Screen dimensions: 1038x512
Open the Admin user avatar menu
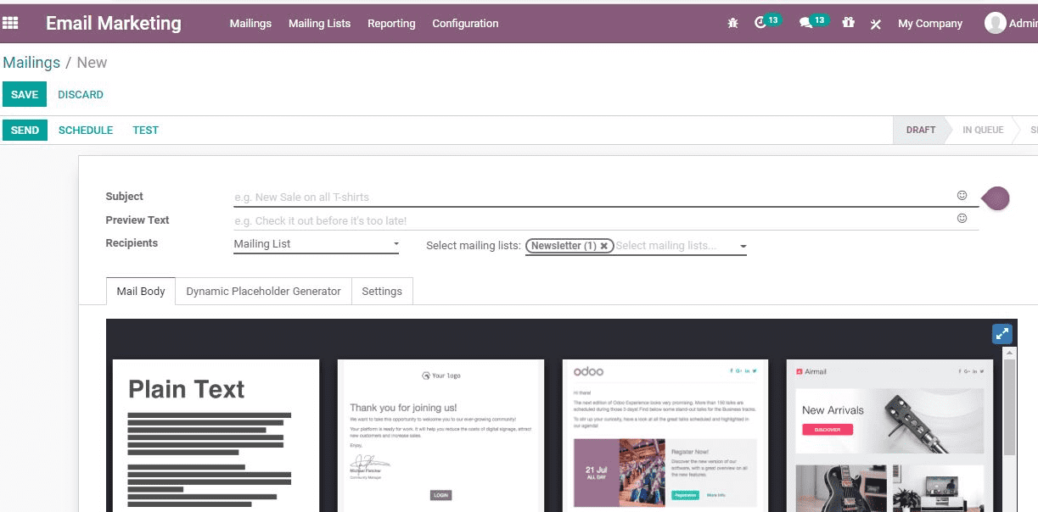pyautogui.click(x=1011, y=24)
